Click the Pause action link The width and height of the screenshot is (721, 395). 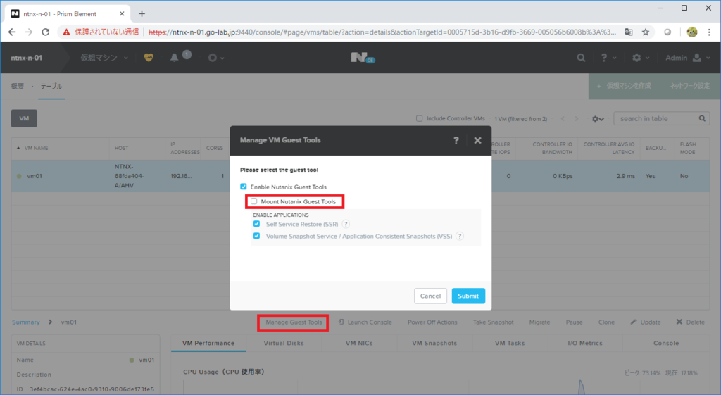[574, 322]
